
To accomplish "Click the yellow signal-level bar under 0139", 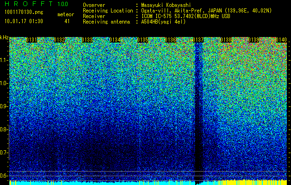I will [x=254, y=183].
